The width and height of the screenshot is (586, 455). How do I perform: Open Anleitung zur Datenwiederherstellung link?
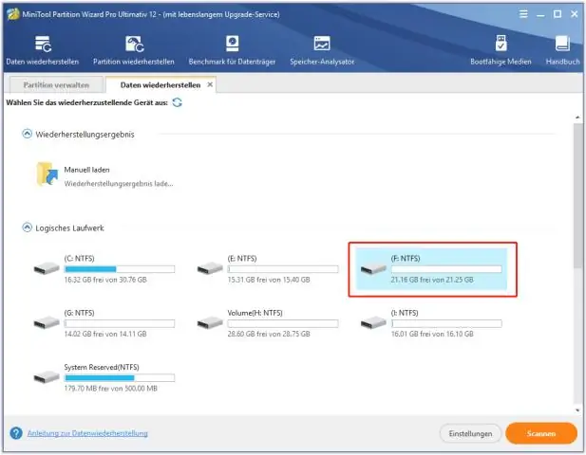tap(87, 433)
